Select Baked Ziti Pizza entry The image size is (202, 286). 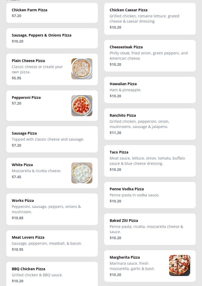point(150,229)
